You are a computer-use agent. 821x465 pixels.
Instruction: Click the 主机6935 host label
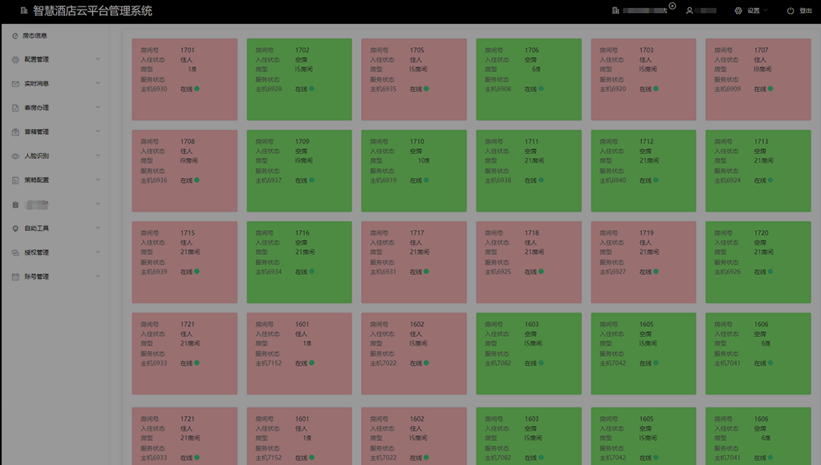(384, 89)
